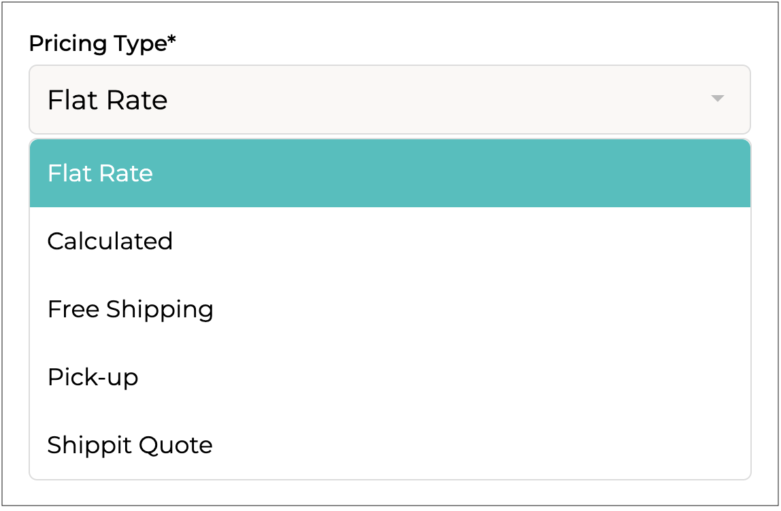Image resolution: width=781 pixels, height=511 pixels.
Task: Choose Shippit Quote pricing type
Action: [x=389, y=445]
